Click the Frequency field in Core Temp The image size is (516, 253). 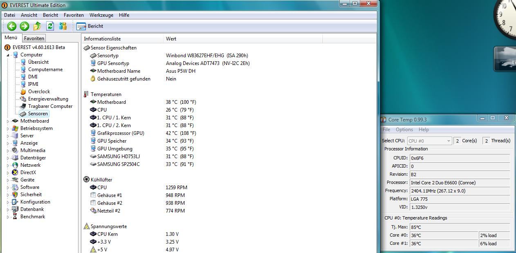click(x=460, y=191)
